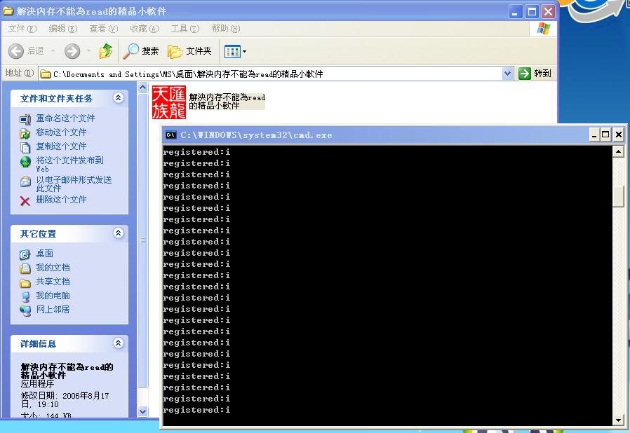
Task: Toggle the Folders (文件夹) pane button
Action: [189, 51]
